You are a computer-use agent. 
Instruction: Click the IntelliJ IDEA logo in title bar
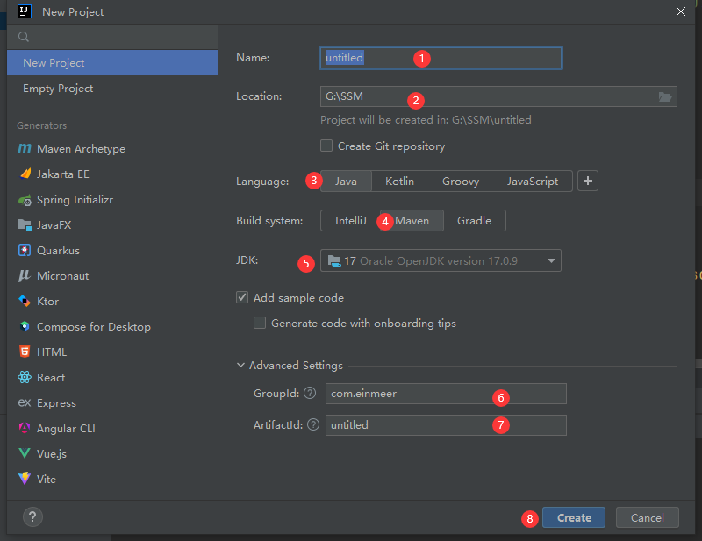[x=25, y=11]
